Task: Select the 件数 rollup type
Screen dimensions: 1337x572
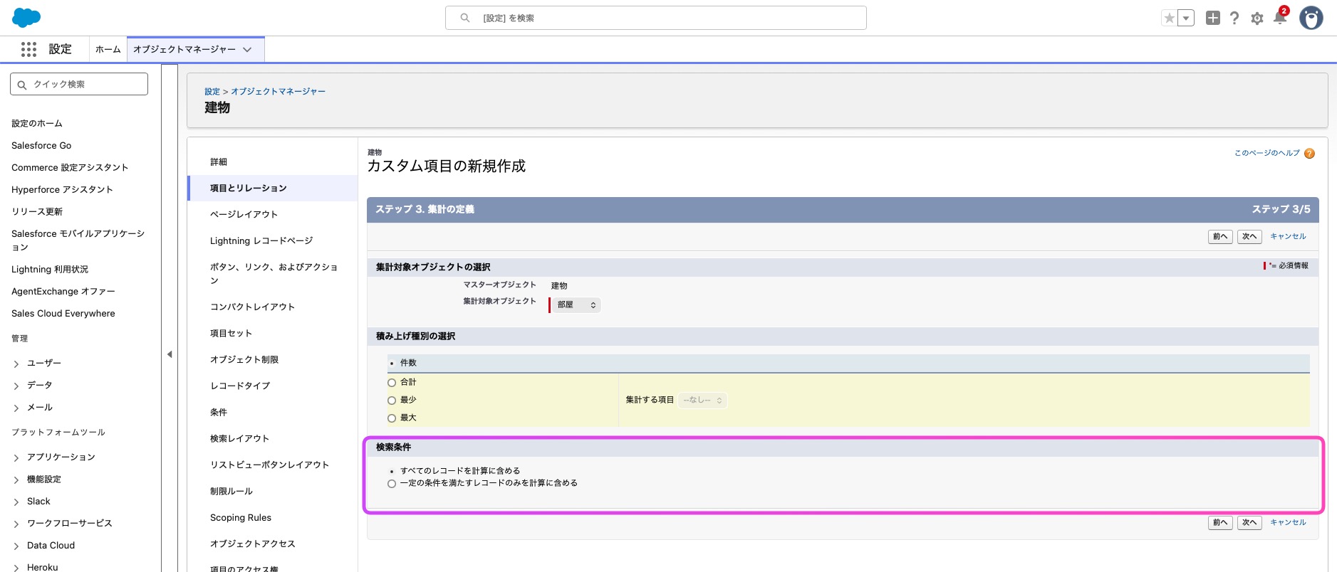Action: click(392, 364)
